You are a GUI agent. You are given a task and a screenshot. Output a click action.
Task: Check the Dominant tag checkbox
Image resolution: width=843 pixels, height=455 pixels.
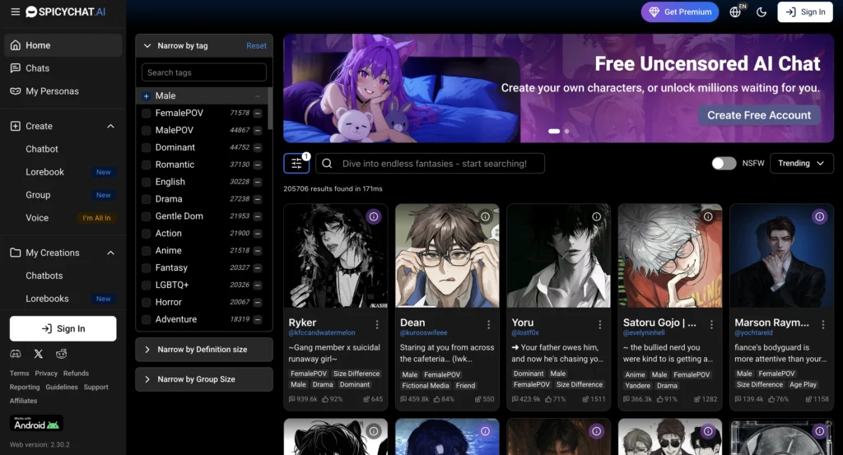[146, 148]
